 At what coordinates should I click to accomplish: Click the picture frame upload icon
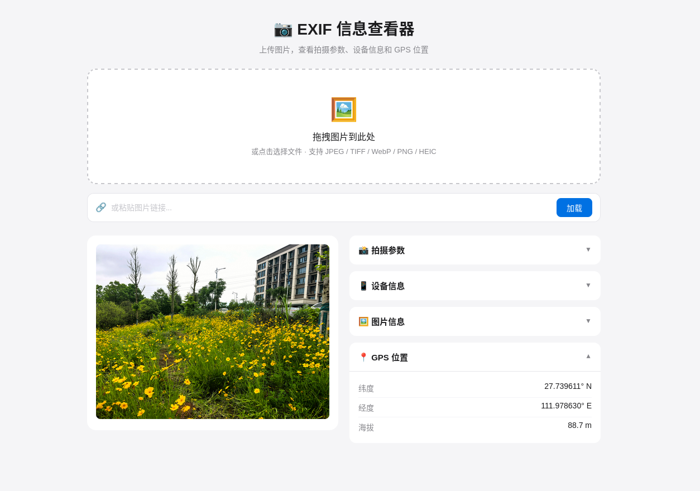click(344, 109)
